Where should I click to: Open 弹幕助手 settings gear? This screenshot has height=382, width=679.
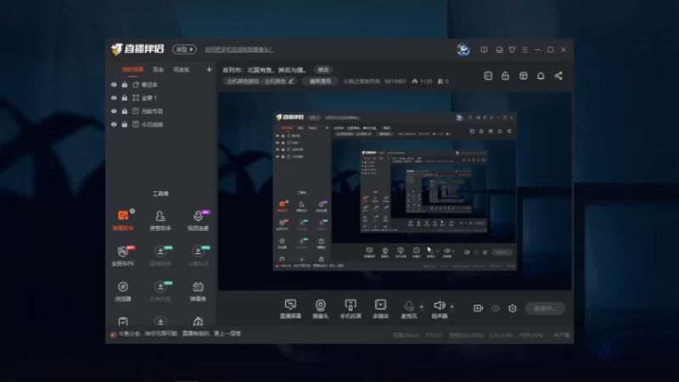point(132,211)
